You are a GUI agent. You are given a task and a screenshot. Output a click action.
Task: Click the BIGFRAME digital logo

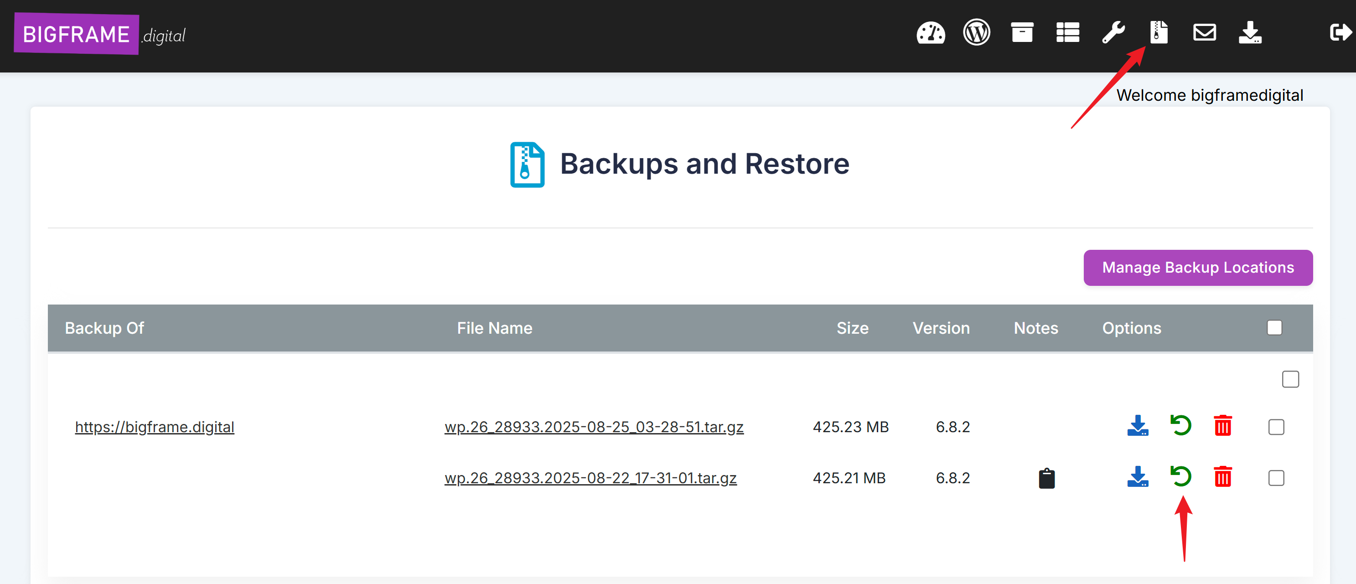[100, 34]
